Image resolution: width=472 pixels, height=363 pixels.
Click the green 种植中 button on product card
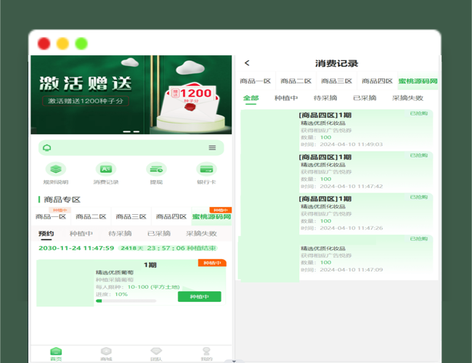tap(199, 297)
